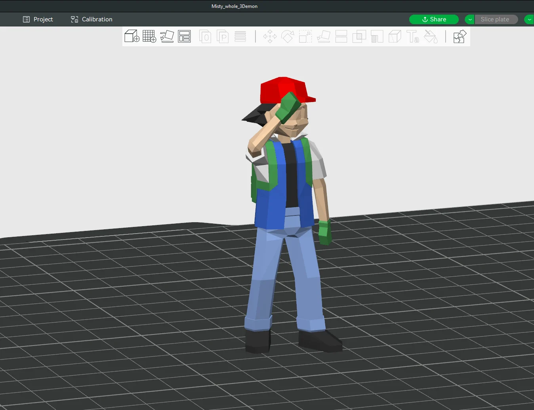Click the Split to parts icon
This screenshot has width=534, height=410.
point(223,36)
